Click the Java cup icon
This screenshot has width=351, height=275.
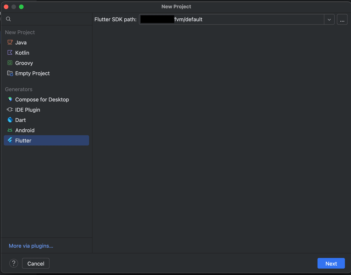point(10,42)
